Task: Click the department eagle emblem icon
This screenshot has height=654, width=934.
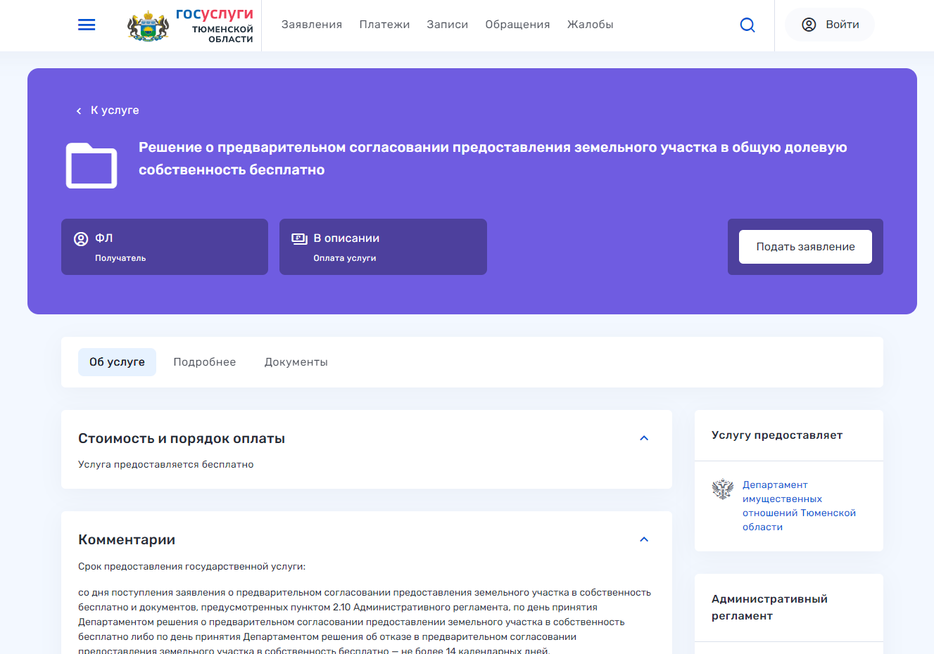Action: 723,489
